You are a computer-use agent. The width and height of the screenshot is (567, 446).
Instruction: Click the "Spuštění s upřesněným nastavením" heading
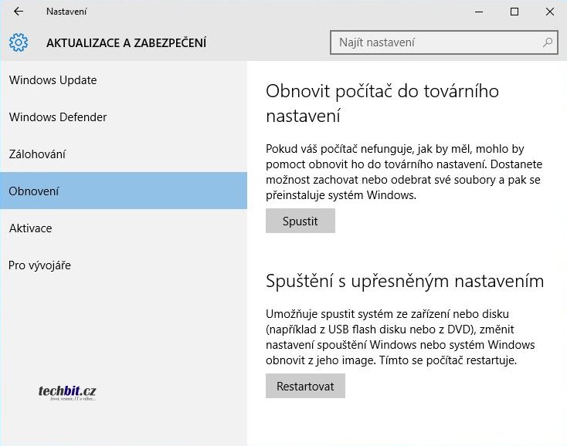click(x=405, y=281)
